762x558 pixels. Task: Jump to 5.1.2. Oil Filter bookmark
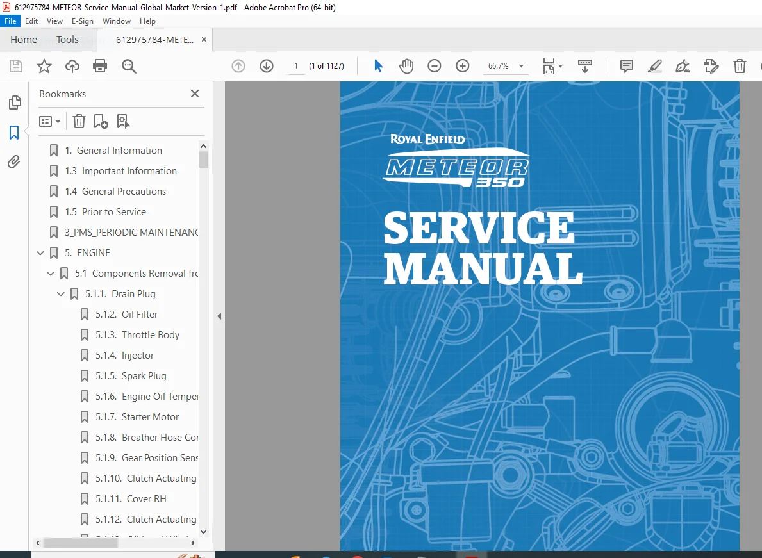[126, 314]
